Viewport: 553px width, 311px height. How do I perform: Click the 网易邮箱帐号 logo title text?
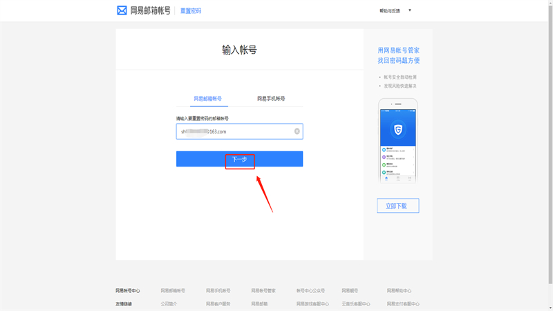point(150,10)
